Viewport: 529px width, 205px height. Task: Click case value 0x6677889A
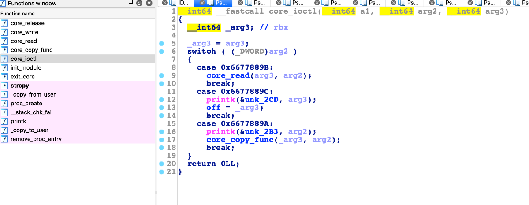click(245, 123)
